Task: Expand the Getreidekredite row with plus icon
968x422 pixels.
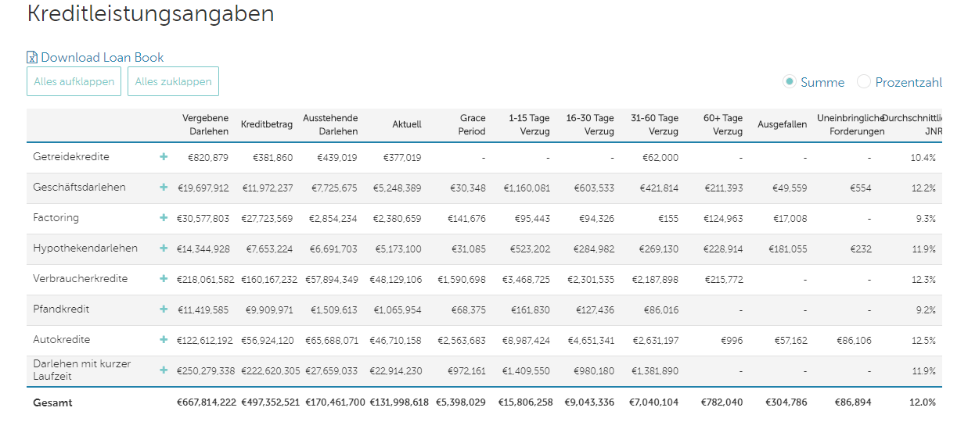Action: coord(164,157)
